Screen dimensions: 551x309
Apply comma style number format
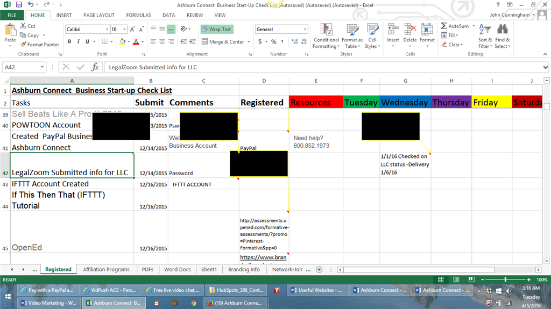(282, 41)
